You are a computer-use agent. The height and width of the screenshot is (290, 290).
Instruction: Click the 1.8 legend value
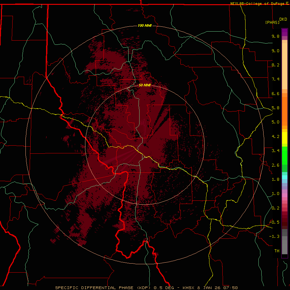click(x=275, y=179)
